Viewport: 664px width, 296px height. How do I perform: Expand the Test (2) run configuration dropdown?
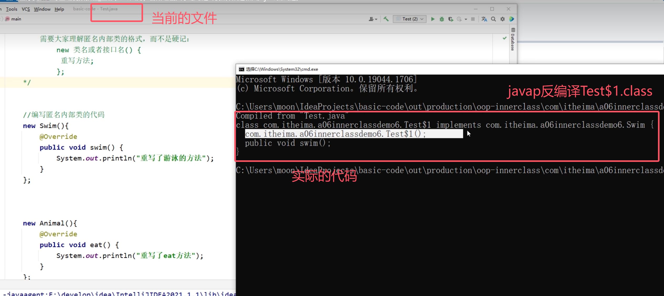pyautogui.click(x=410, y=19)
